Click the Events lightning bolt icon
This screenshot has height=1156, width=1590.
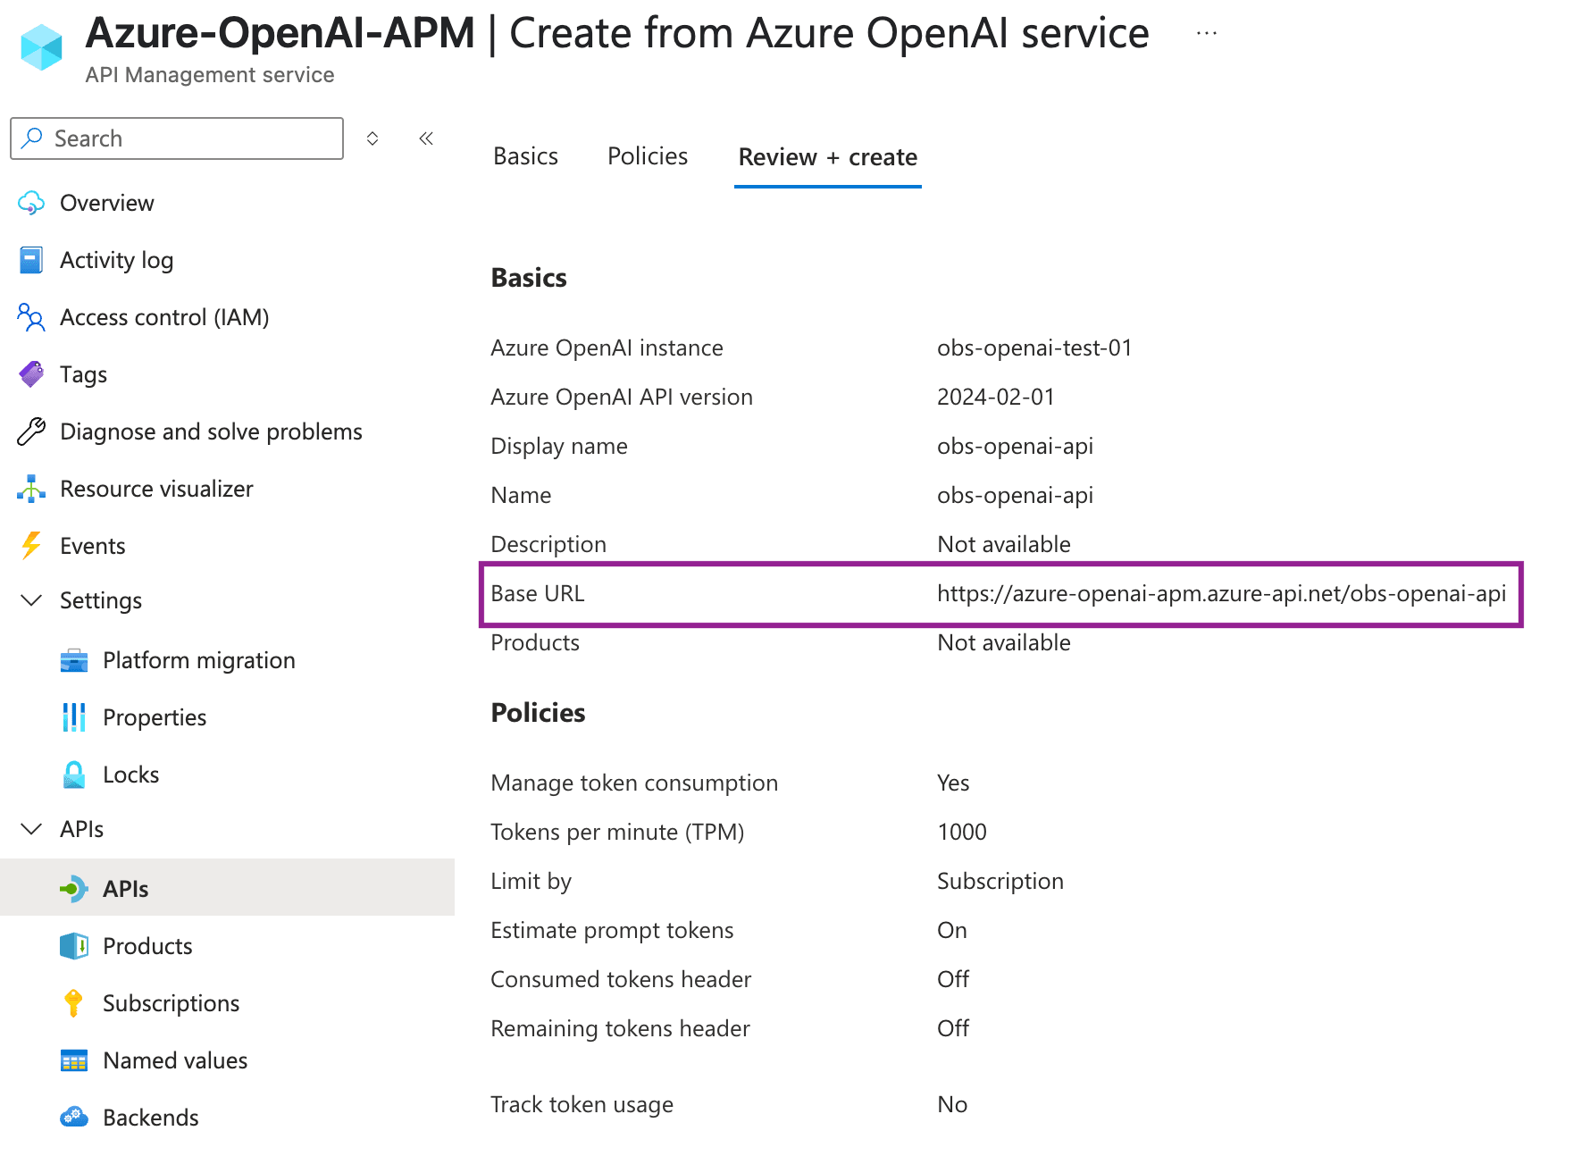pos(31,545)
